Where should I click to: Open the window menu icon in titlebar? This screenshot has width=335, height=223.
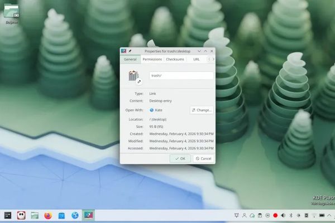[123, 51]
